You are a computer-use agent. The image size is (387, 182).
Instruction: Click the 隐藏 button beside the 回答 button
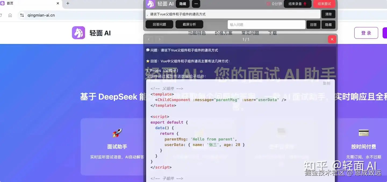click(x=328, y=25)
